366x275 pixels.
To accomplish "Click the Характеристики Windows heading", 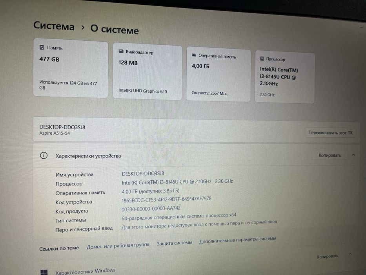I will coord(86,272).
